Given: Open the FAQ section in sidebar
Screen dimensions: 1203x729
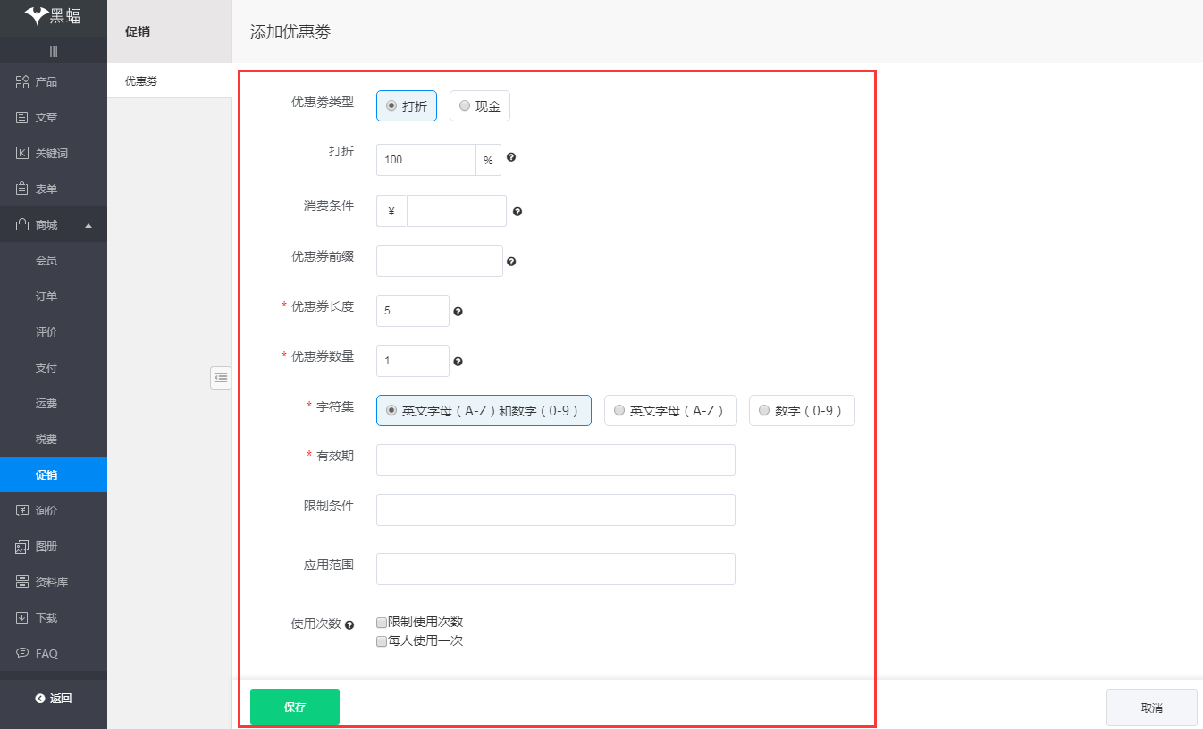Looking at the screenshot, I should pyautogui.click(x=40, y=653).
